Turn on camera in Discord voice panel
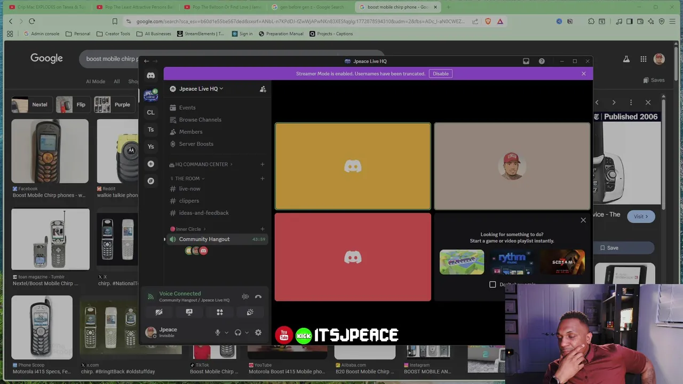 pyautogui.click(x=158, y=312)
